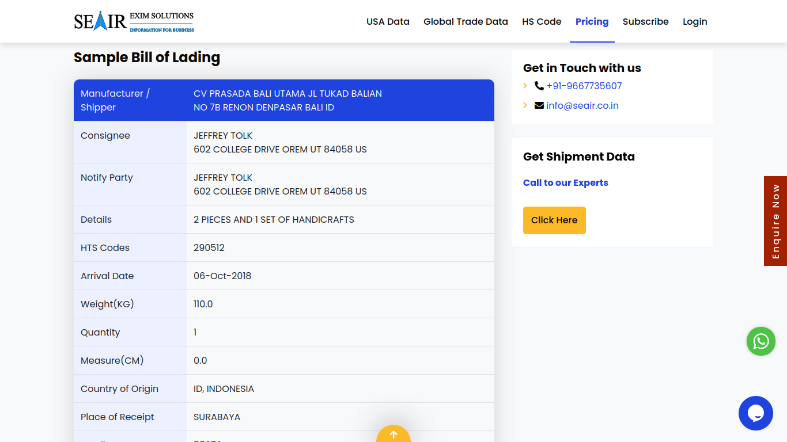This screenshot has width=787, height=442.
Task: Select weight value 110.0
Action: click(x=203, y=304)
